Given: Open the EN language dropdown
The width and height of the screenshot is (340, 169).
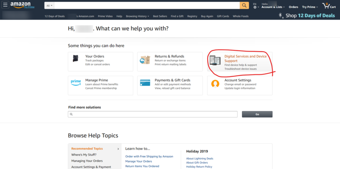Looking at the screenshot, I should coord(256,6).
